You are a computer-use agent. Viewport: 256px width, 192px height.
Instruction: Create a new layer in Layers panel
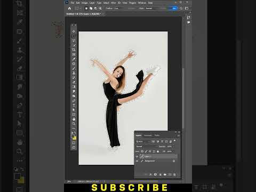(x=170, y=174)
